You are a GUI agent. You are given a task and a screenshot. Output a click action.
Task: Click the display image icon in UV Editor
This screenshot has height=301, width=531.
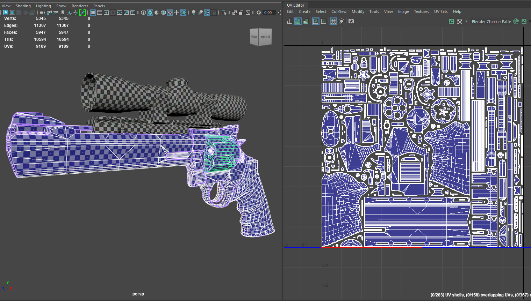tap(451, 21)
